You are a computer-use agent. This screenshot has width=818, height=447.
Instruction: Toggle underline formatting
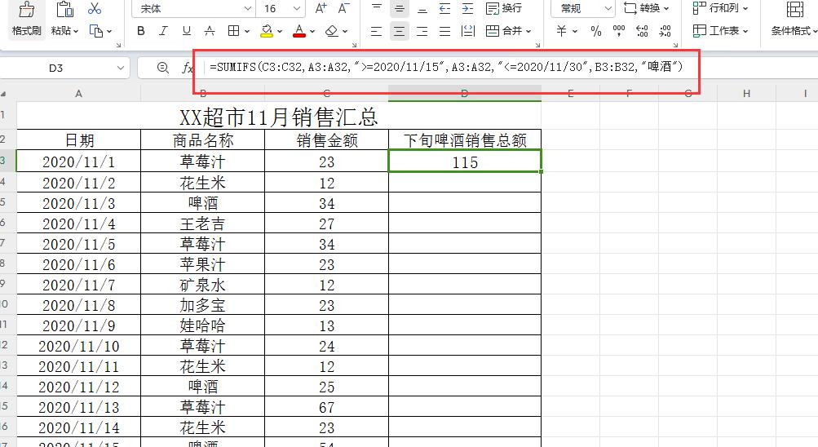click(x=186, y=31)
